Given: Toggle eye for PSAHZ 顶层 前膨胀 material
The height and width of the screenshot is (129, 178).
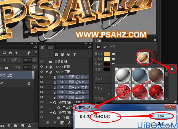Looking at the screenshot, I should click(42, 77).
